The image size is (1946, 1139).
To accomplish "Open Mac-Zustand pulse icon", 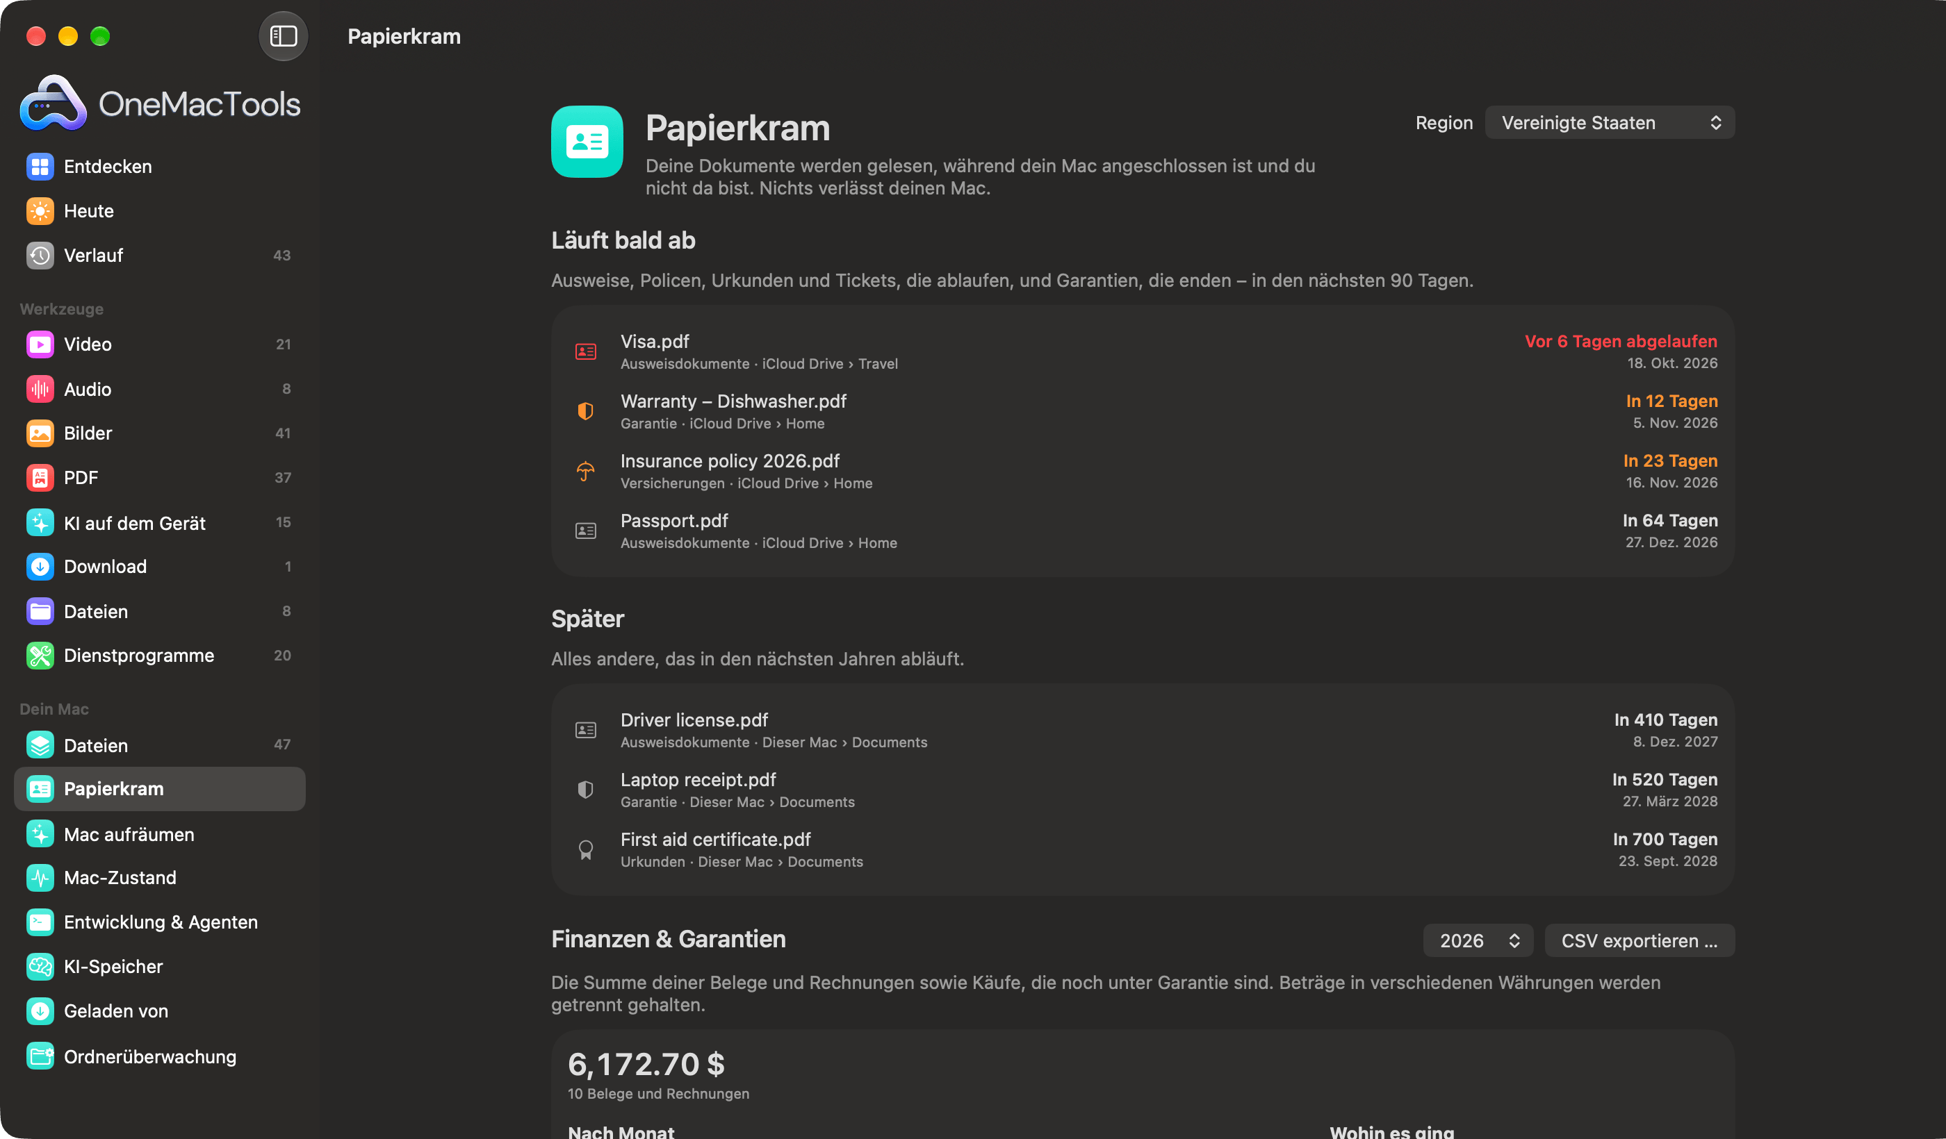I will click(40, 877).
